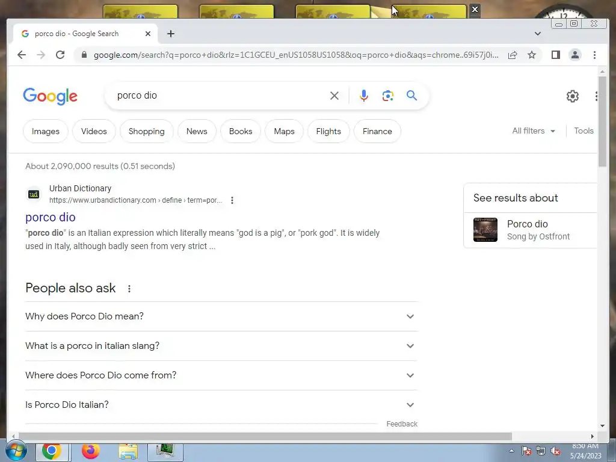The height and width of the screenshot is (462, 616).
Task: Filter results by News
Action: pyautogui.click(x=197, y=131)
